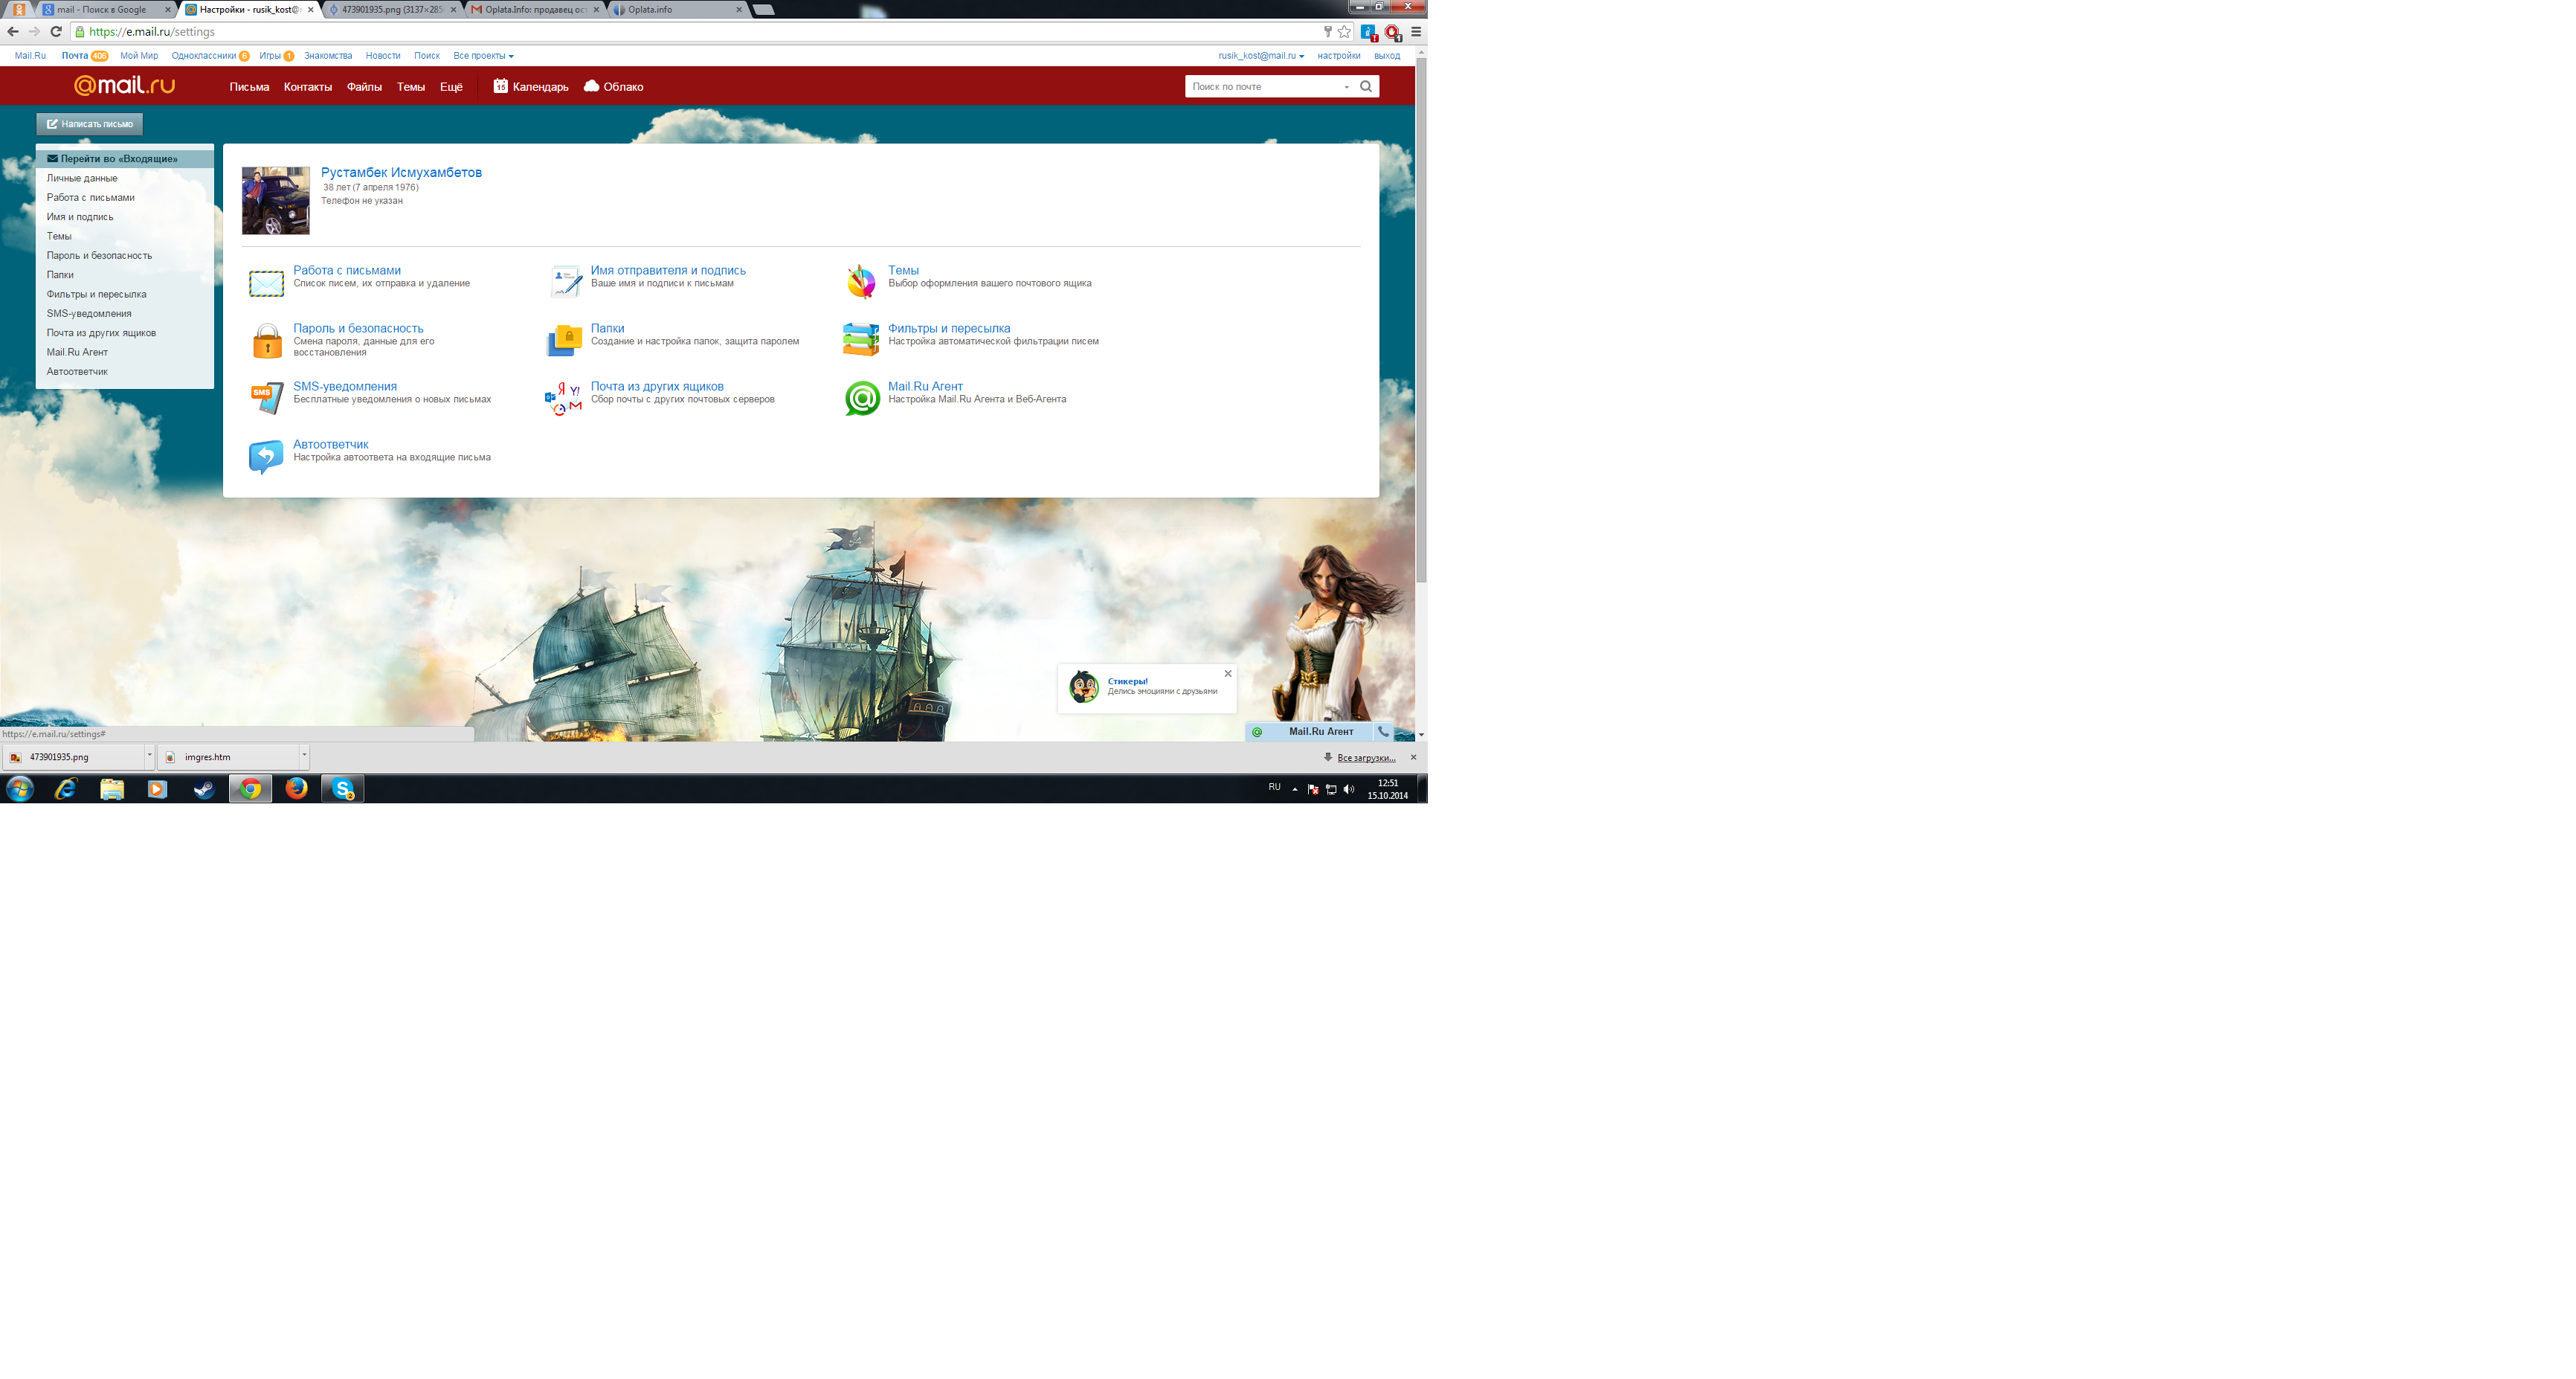Screen dimensions: 2576x1379
Task: Open search options dropdown arrow in search box
Action: pyautogui.click(x=1346, y=87)
